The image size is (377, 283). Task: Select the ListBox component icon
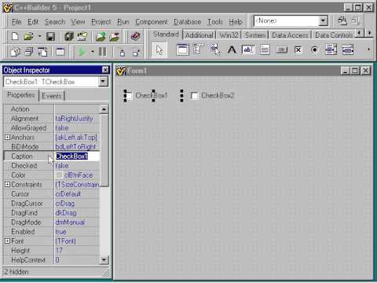click(331, 50)
